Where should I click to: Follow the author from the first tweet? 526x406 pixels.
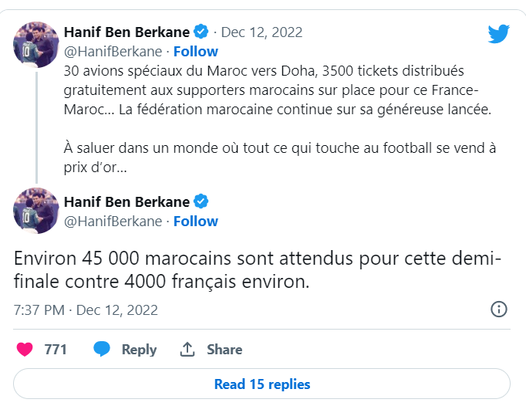click(x=196, y=51)
